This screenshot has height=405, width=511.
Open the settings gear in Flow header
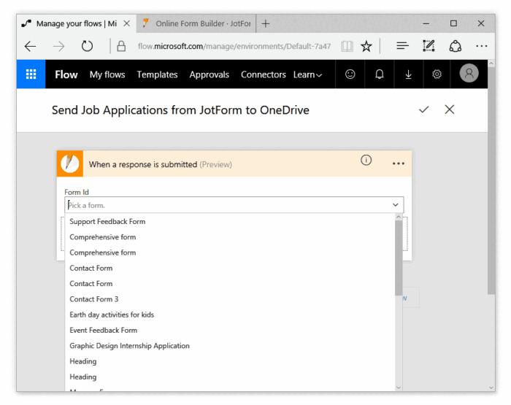pos(437,74)
